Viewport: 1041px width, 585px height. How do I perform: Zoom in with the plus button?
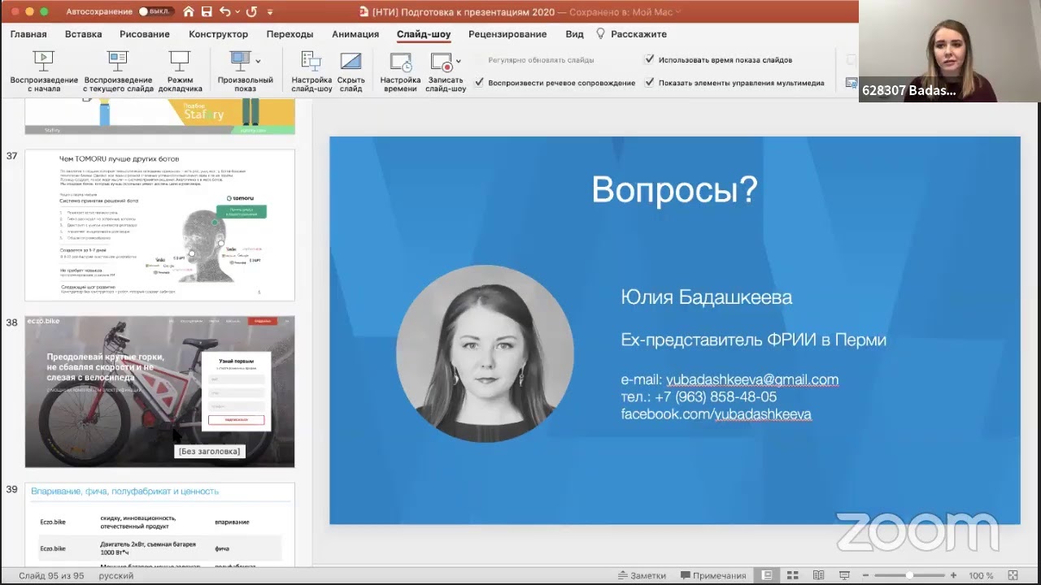point(953,575)
